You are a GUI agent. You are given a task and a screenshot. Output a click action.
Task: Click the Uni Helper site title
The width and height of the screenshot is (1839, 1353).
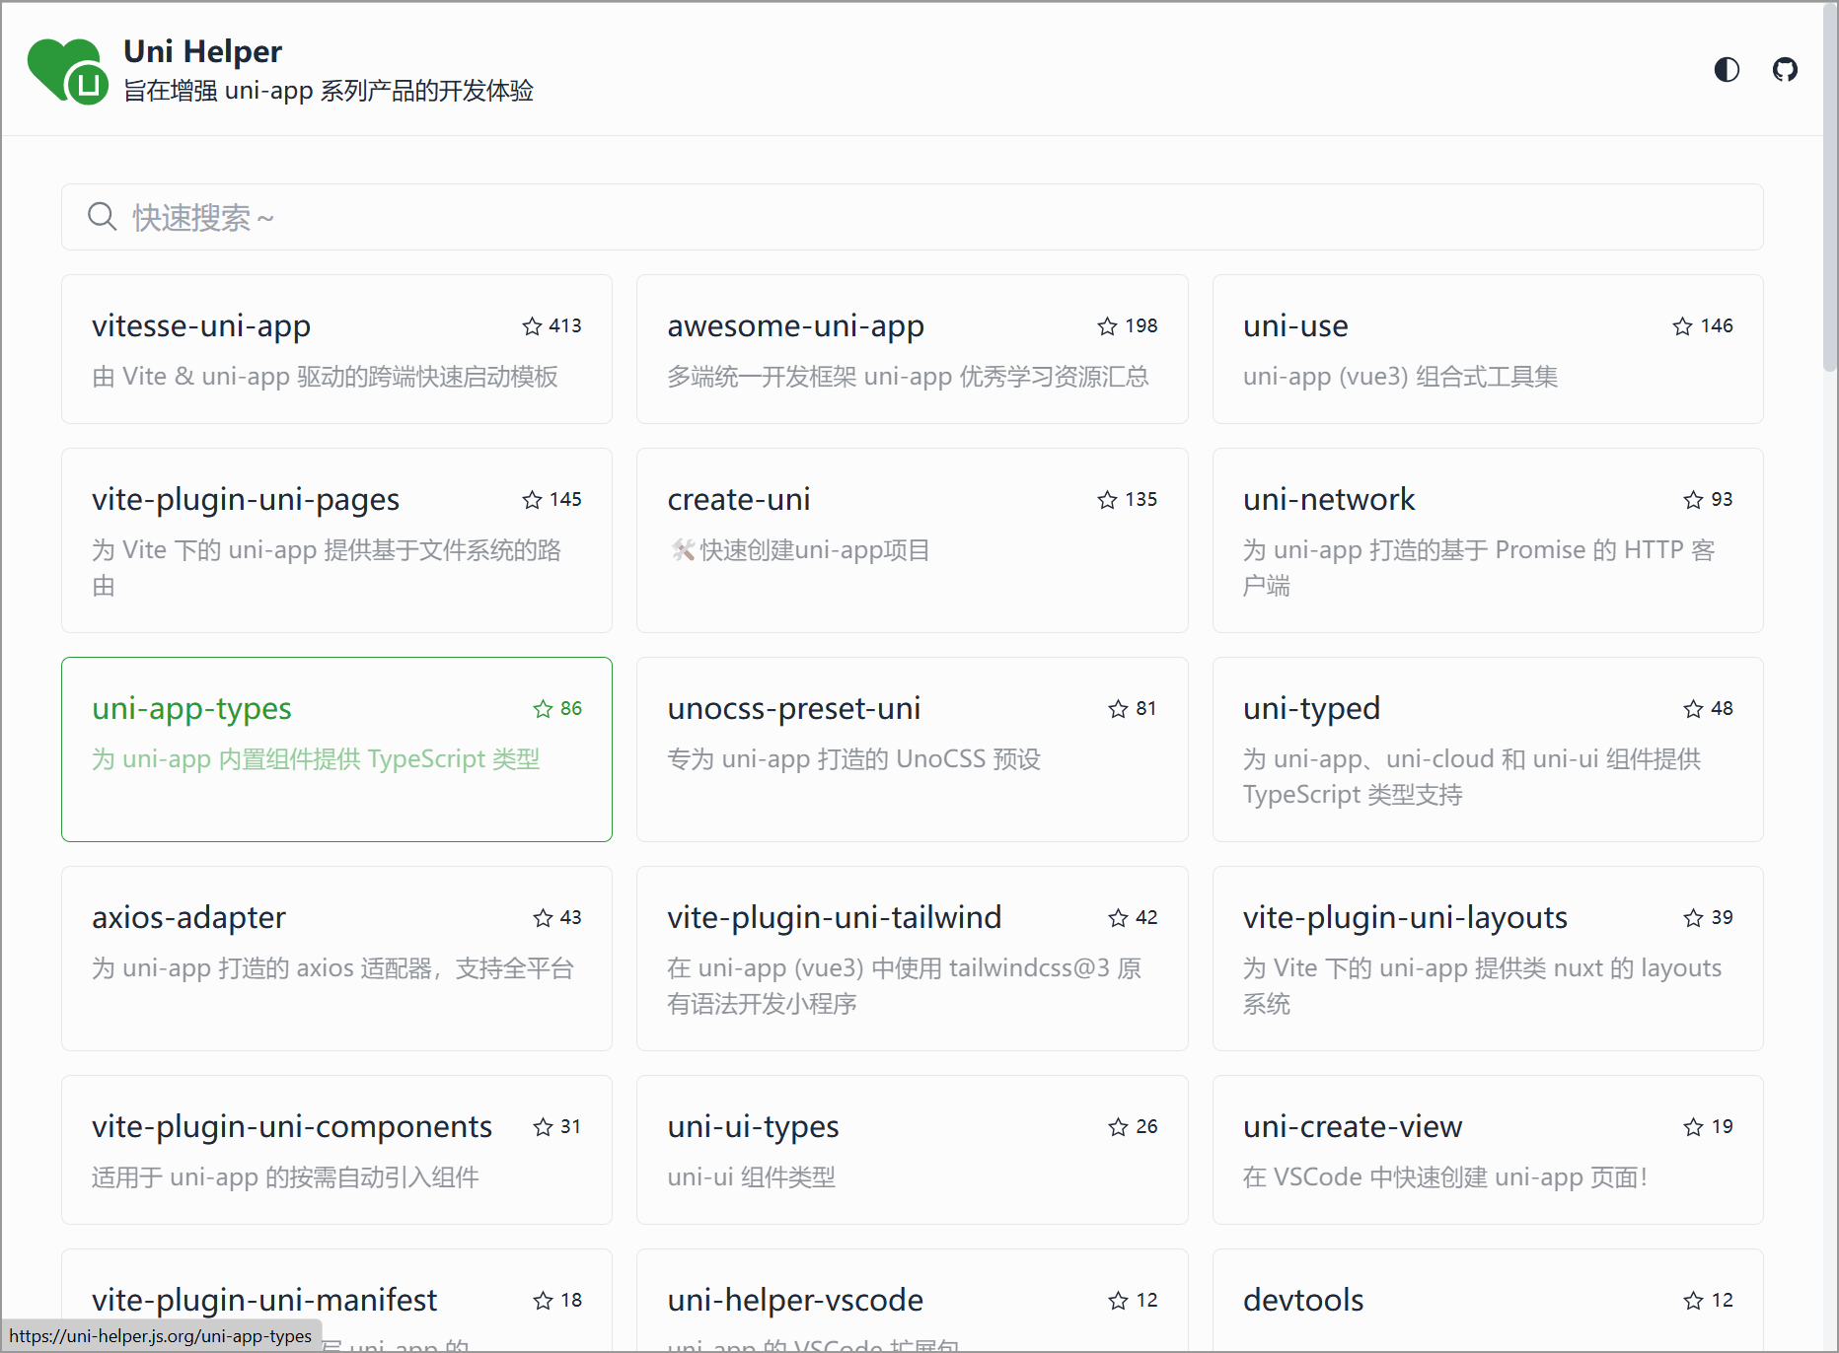pyautogui.click(x=202, y=51)
